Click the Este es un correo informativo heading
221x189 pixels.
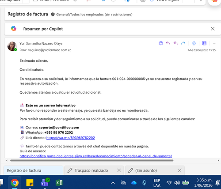[50, 106]
